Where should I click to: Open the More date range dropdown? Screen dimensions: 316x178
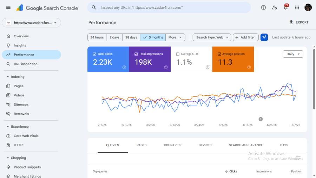point(175,37)
